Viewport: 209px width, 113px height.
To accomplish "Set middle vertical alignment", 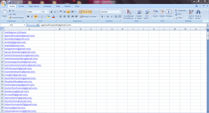I will pos(64,12).
